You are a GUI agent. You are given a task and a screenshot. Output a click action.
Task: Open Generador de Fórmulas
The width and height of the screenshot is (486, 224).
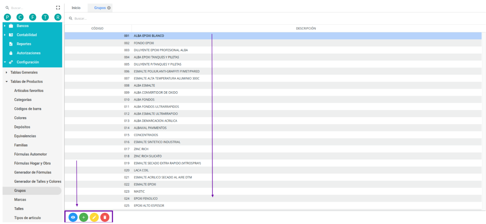coord(33,172)
